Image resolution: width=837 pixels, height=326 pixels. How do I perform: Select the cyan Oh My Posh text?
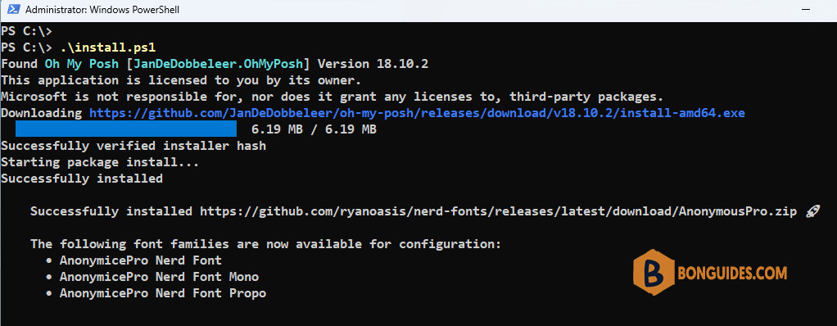coord(79,64)
